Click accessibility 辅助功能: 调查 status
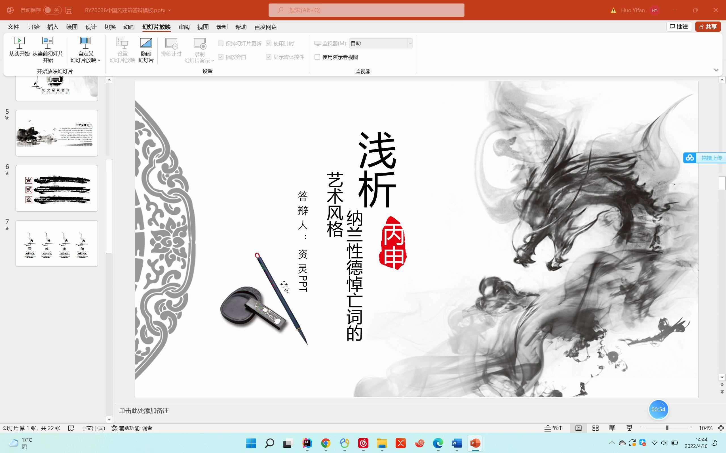 [x=132, y=428]
